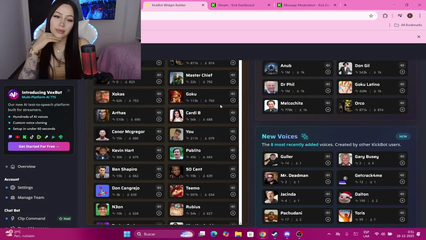Add the N3on voice
The image size is (426, 240).
tap(159, 213)
